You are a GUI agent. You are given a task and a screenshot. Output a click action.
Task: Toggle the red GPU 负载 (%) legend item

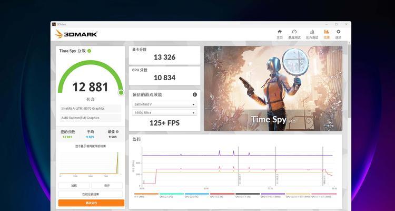(222, 195)
